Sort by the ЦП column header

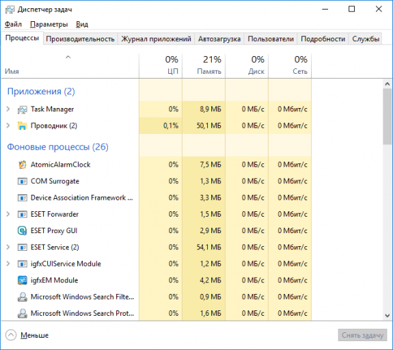(x=161, y=66)
